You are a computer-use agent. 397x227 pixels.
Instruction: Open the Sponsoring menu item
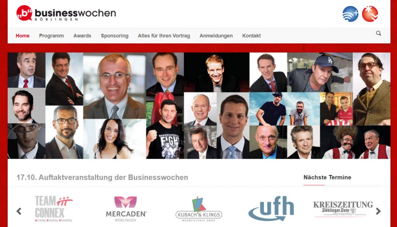click(114, 36)
